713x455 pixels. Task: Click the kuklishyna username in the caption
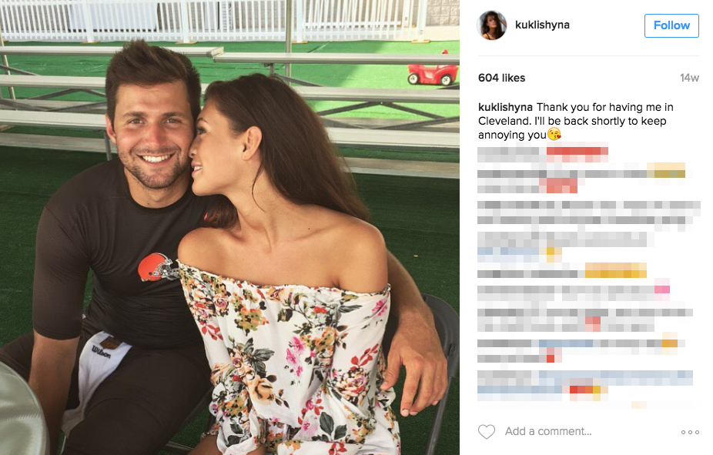click(x=505, y=107)
